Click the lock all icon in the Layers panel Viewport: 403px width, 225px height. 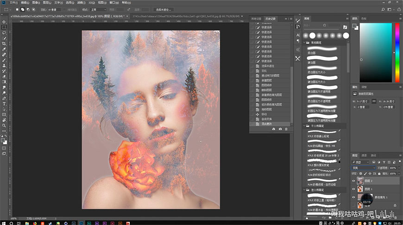click(379, 173)
